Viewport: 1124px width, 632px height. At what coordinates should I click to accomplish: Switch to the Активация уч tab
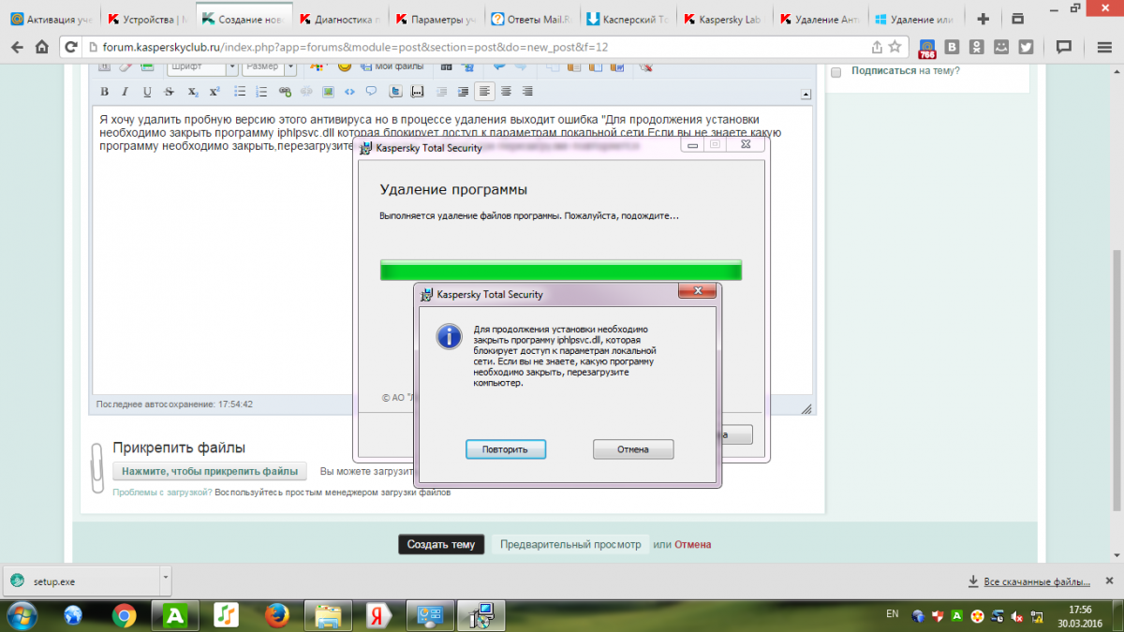(x=51, y=19)
